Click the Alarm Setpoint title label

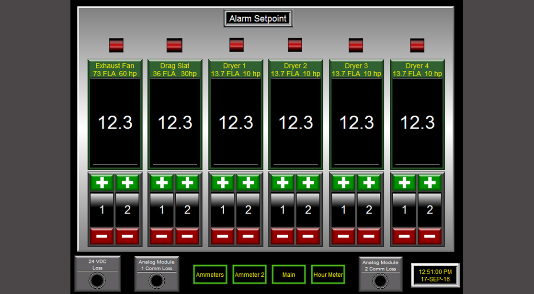[x=258, y=18]
